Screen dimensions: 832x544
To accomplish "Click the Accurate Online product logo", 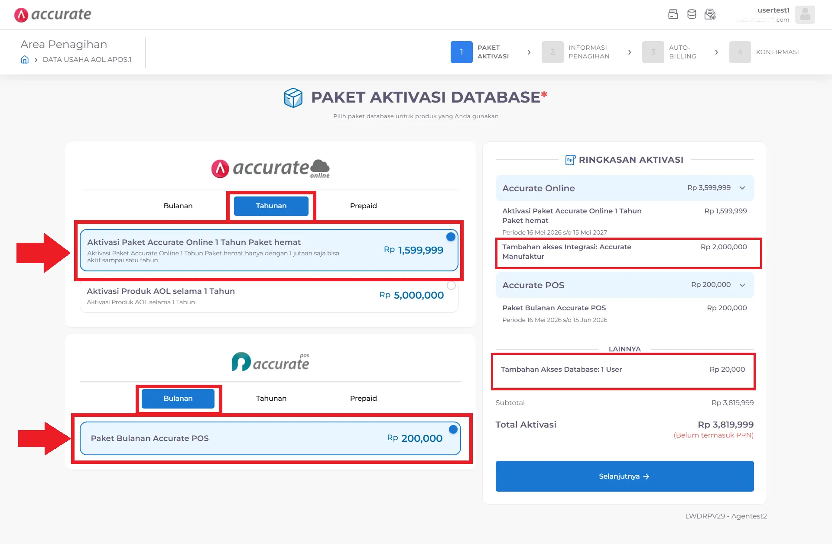I will point(270,168).
